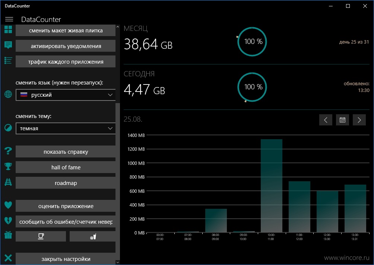Click the gift box donate icon
This screenshot has width=374, height=265.
8,235
